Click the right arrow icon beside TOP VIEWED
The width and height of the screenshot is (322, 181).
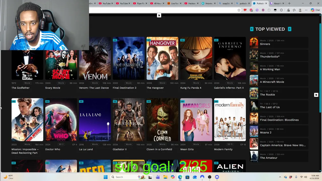click(x=290, y=29)
